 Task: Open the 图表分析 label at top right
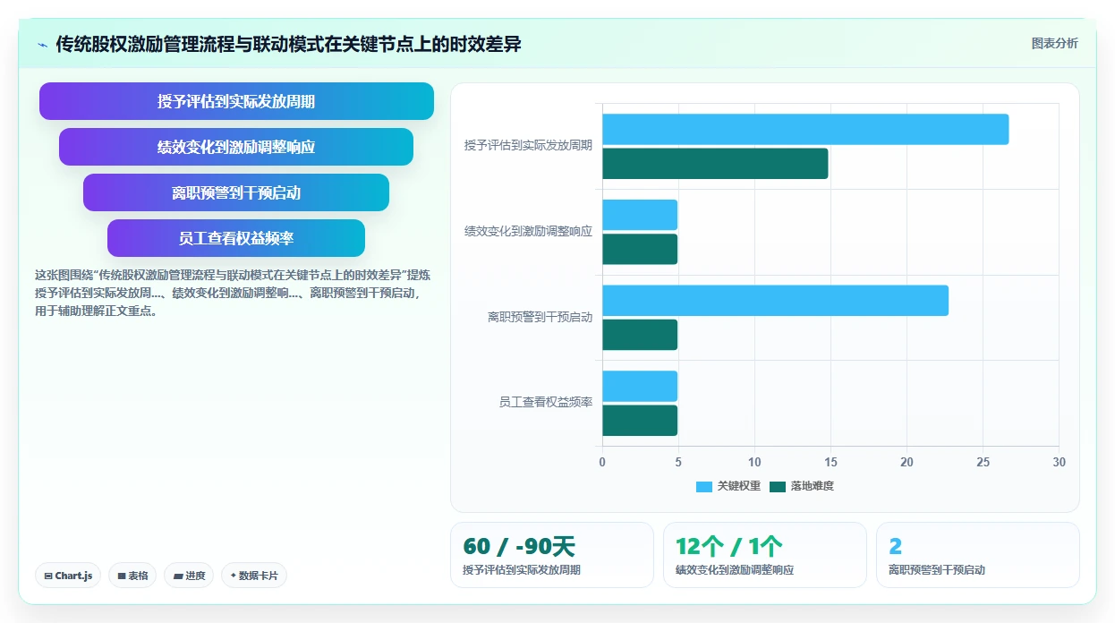click(x=1054, y=43)
